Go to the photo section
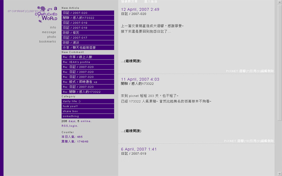Screen dimensions: 282x176 pos(51,37)
